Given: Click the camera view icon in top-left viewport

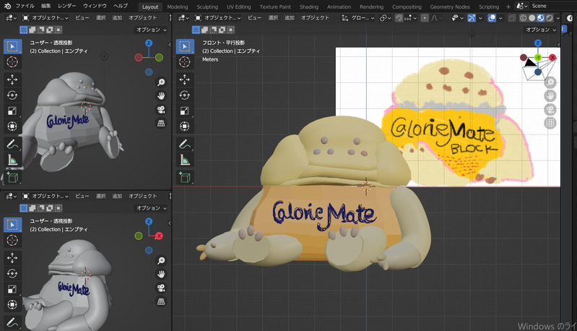Looking at the screenshot, I should 161,110.
